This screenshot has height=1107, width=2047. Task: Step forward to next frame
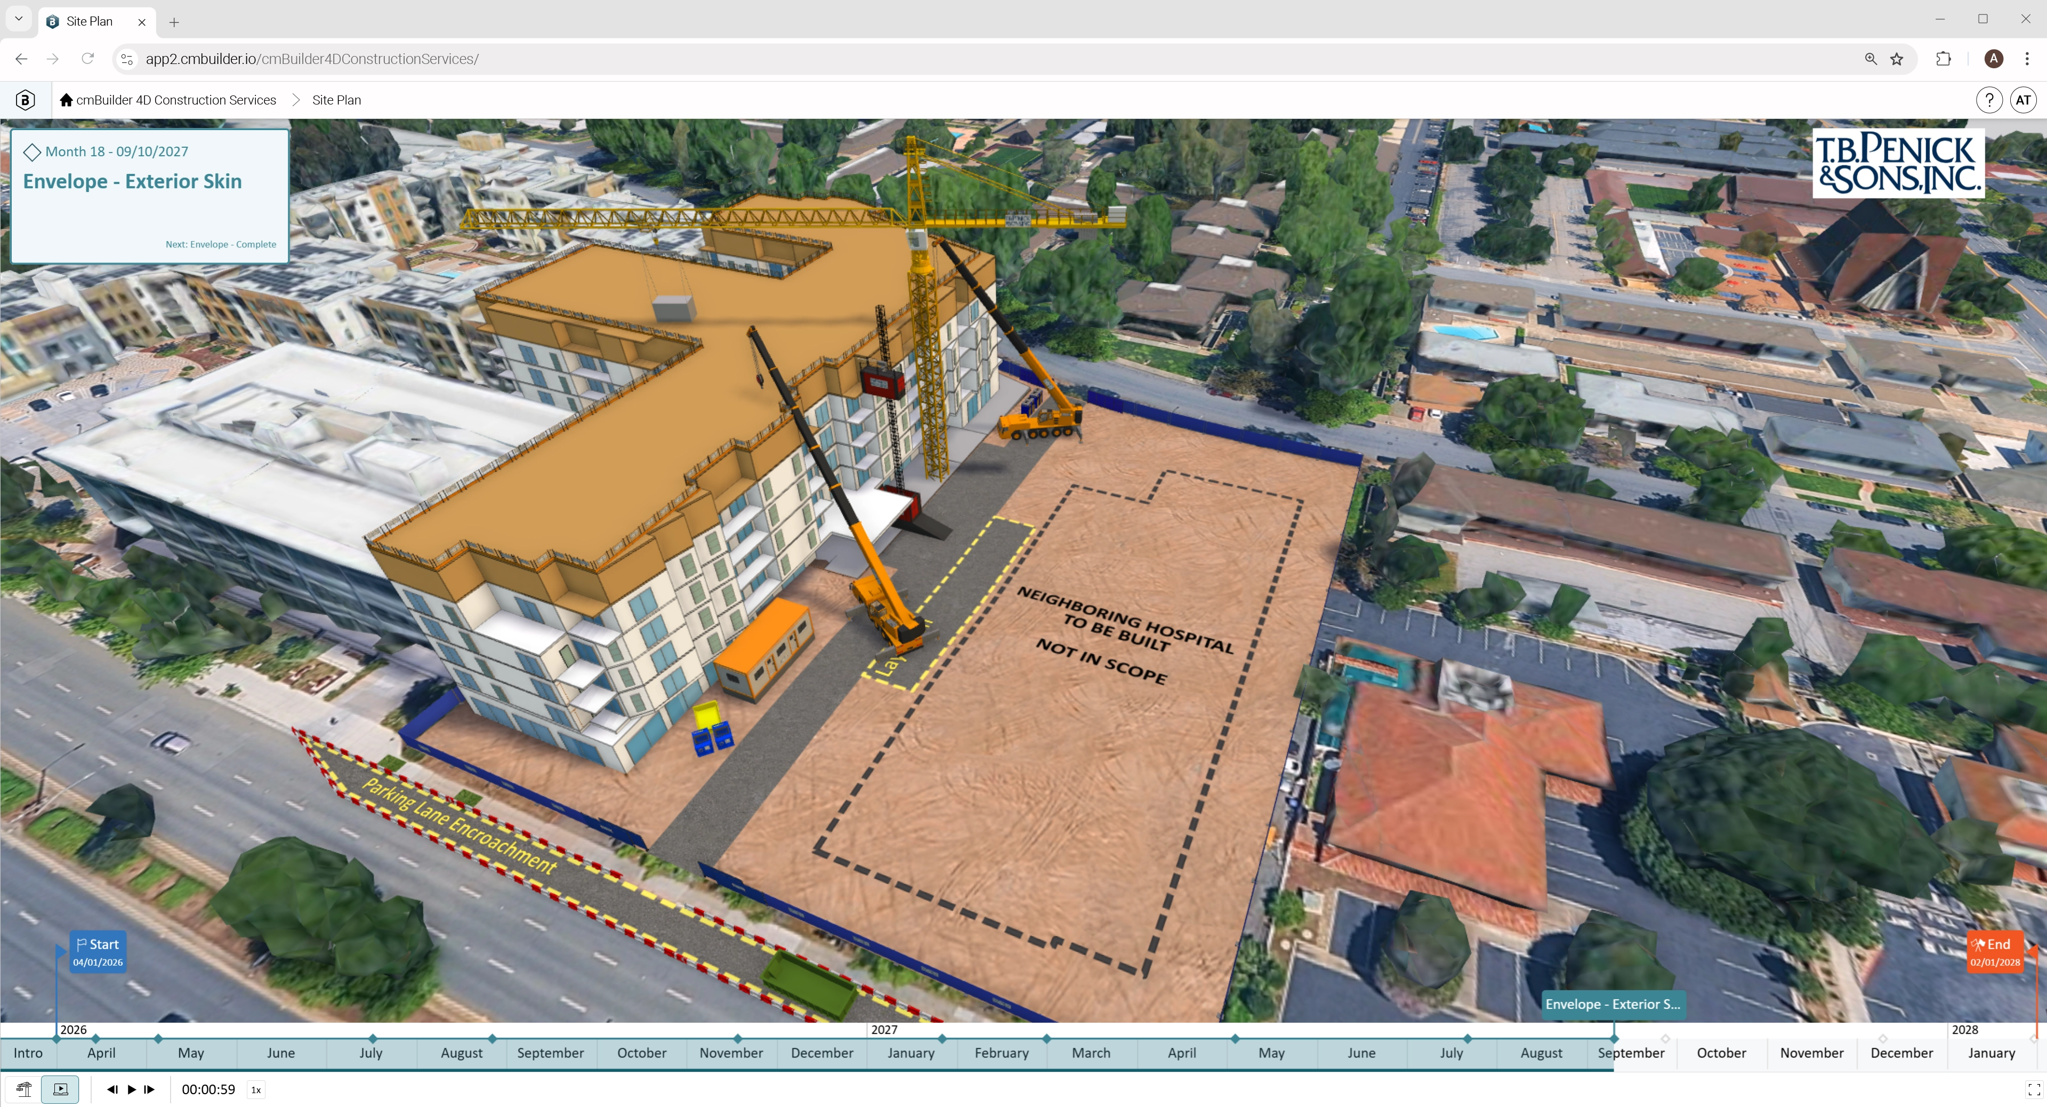tap(149, 1089)
